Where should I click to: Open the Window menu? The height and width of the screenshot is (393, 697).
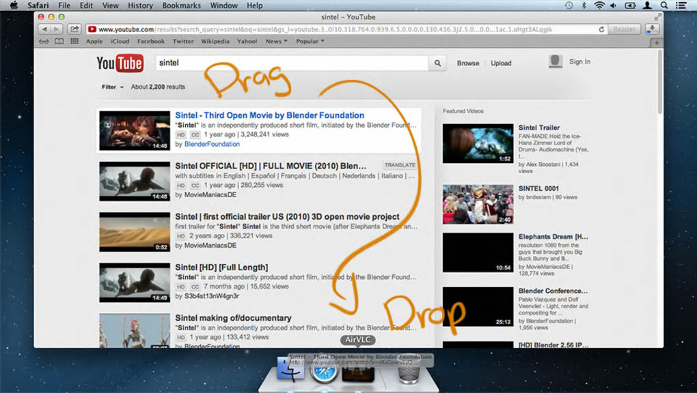pyautogui.click(x=223, y=5)
